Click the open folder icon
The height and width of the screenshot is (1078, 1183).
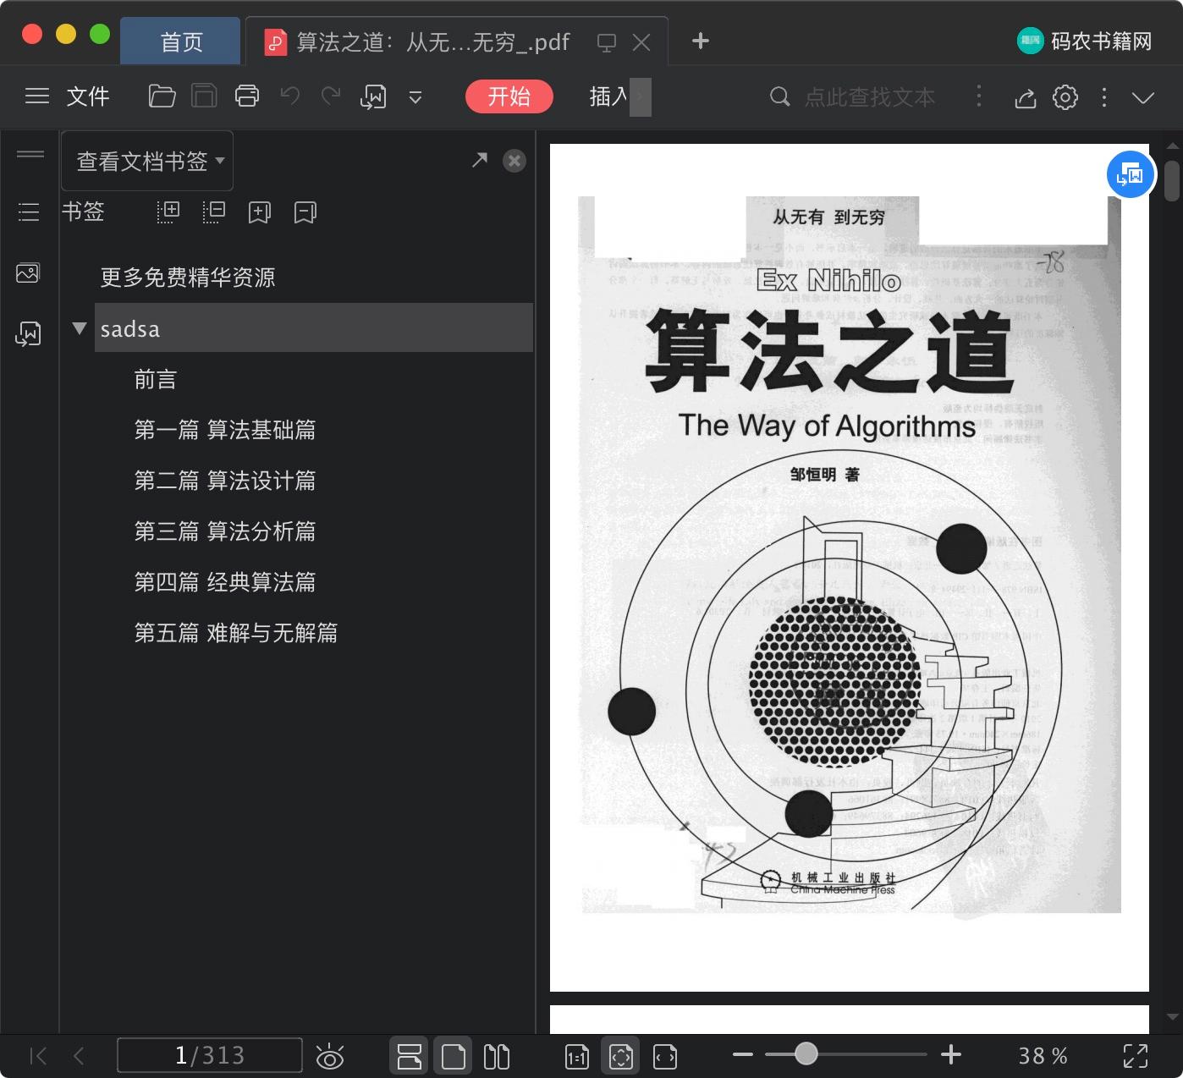[162, 96]
